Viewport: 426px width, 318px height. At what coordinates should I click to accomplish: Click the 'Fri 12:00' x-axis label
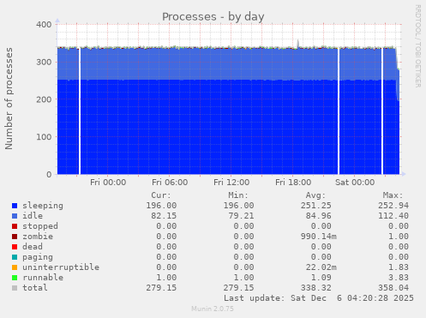[231, 183]
